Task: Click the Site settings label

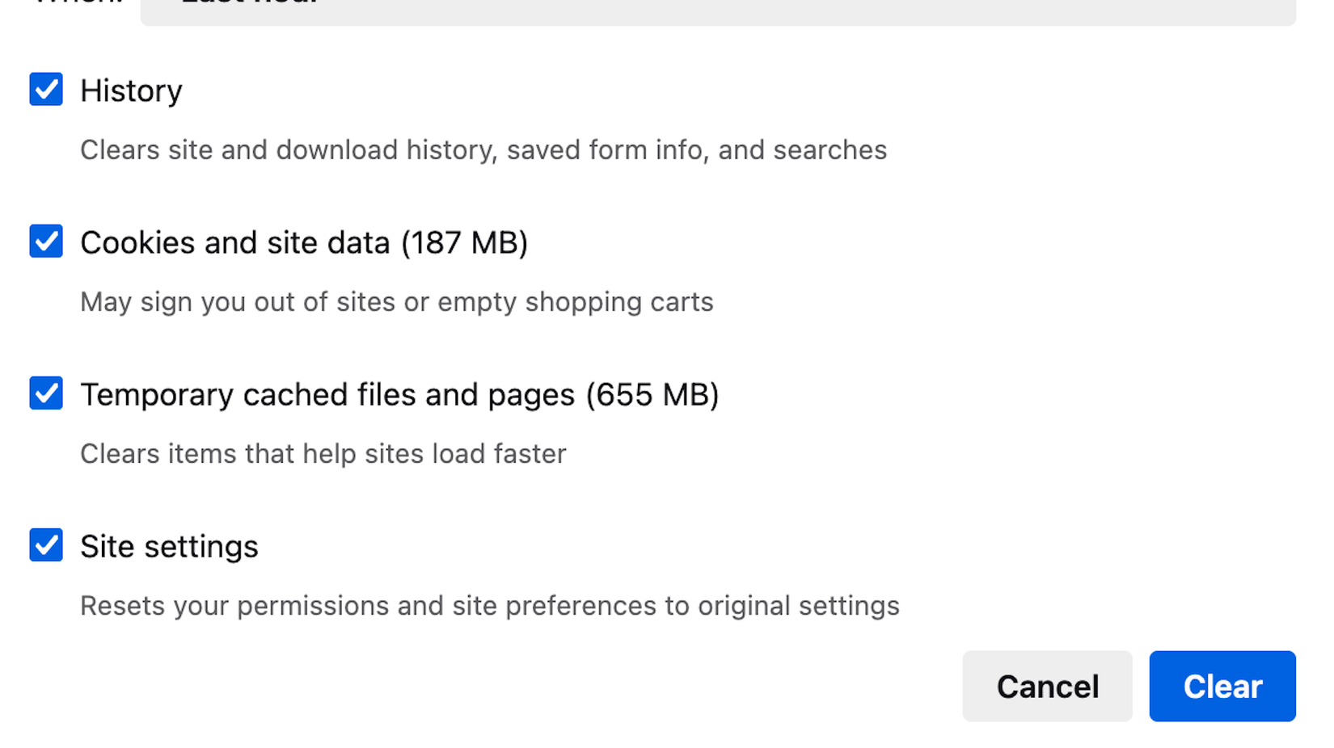Action: click(x=169, y=545)
